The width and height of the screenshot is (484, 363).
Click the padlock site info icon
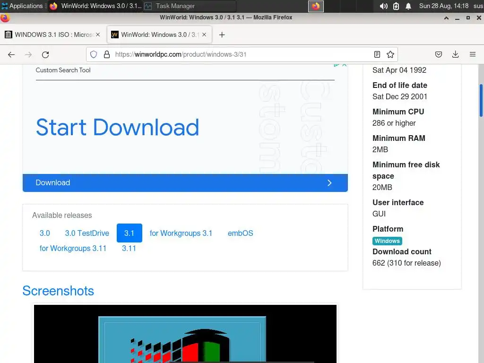(107, 55)
